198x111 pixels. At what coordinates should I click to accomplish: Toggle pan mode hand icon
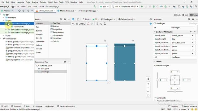coord(148,79)
